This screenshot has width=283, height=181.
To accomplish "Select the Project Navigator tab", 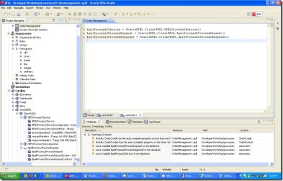I will pyautogui.click(x=15, y=20).
